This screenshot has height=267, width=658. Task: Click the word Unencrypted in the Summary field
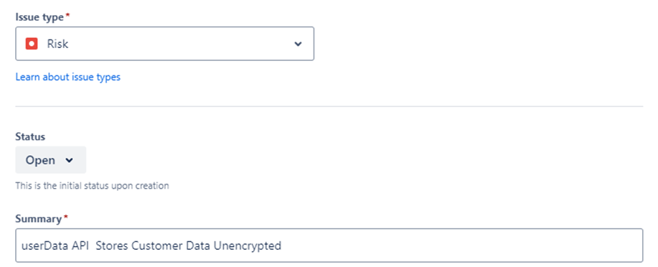tap(247, 245)
